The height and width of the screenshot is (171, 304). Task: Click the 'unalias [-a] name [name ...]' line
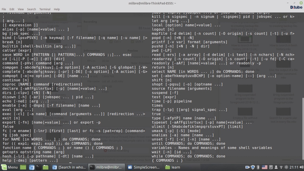coord(183,135)
